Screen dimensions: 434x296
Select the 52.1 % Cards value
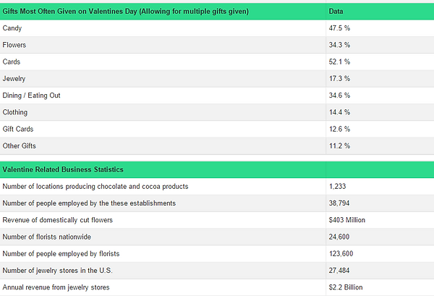click(x=339, y=62)
